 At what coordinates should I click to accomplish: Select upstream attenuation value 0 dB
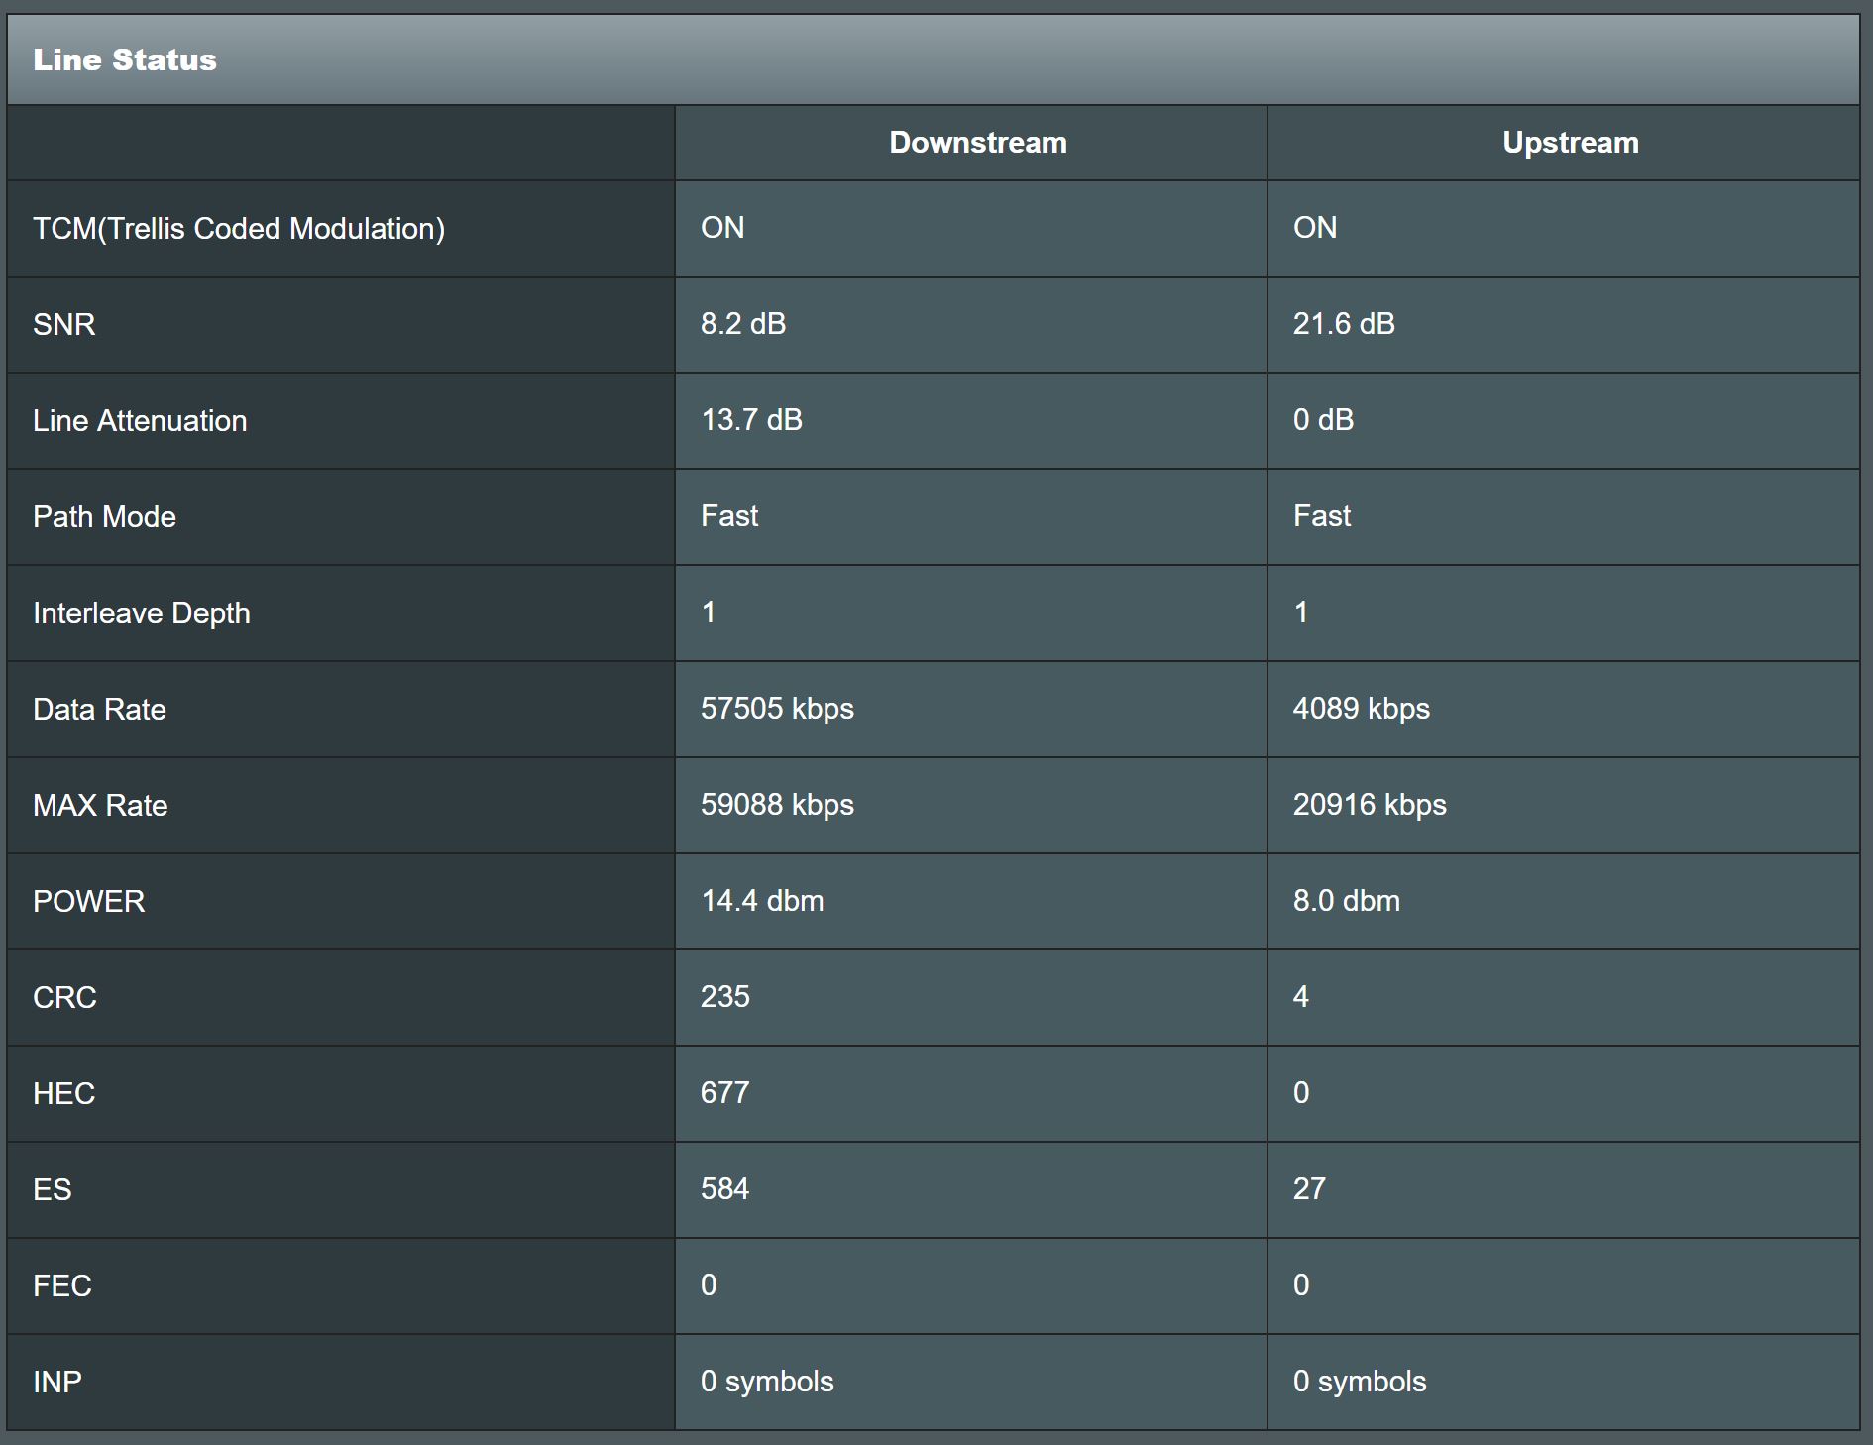1323,420
